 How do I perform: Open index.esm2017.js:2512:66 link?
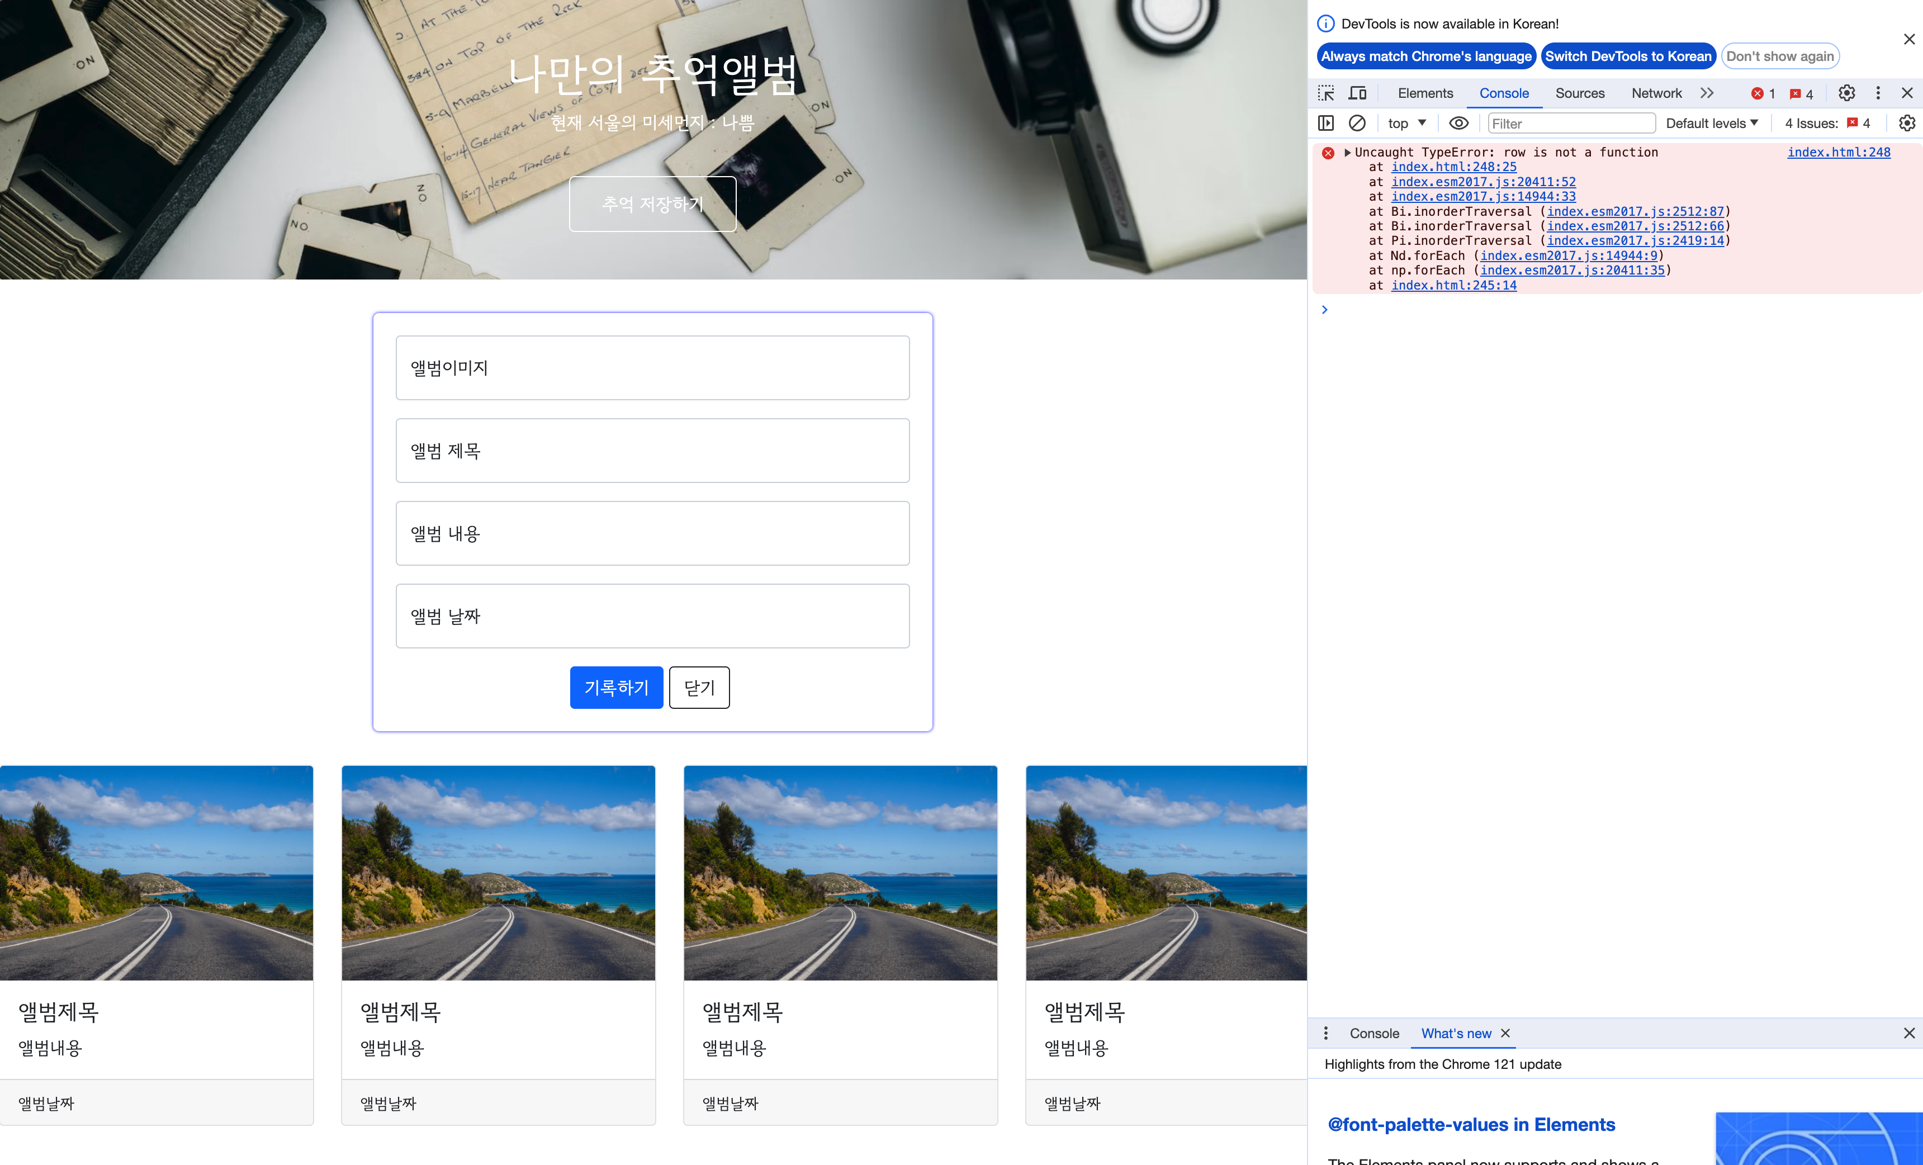[1635, 226]
